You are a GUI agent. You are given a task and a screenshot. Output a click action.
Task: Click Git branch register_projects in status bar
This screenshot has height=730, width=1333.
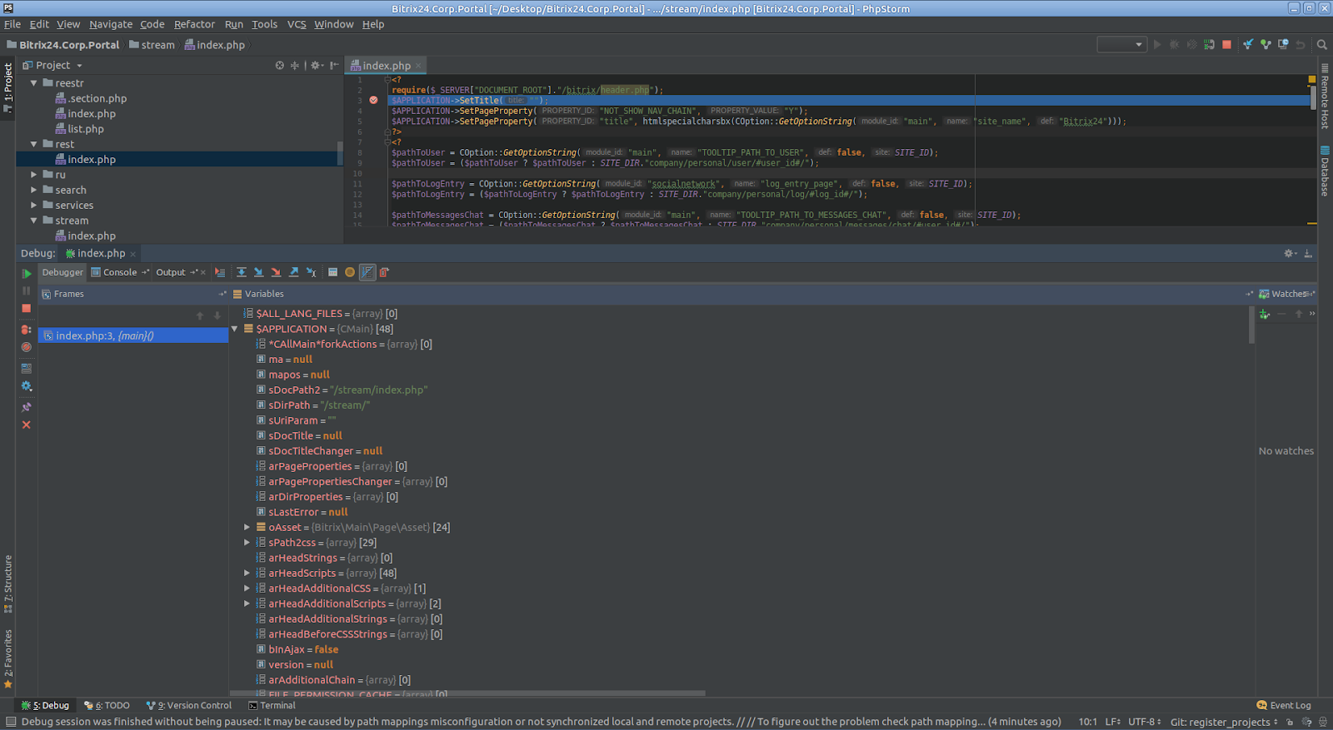1223,722
